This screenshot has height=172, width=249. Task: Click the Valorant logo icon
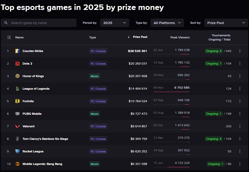tap(17, 126)
